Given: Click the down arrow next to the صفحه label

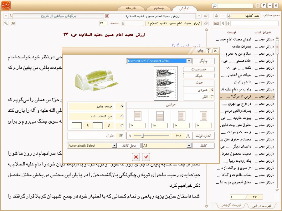Looking at the screenshot, I should coord(123,23).
